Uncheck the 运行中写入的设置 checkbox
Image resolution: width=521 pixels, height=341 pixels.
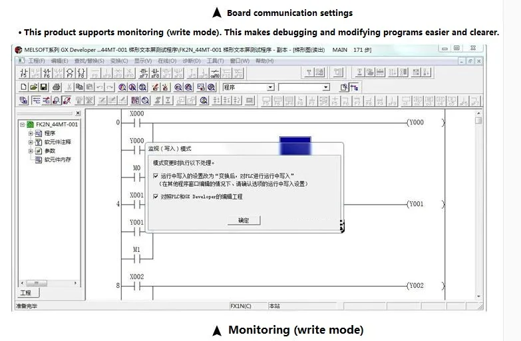pos(156,175)
